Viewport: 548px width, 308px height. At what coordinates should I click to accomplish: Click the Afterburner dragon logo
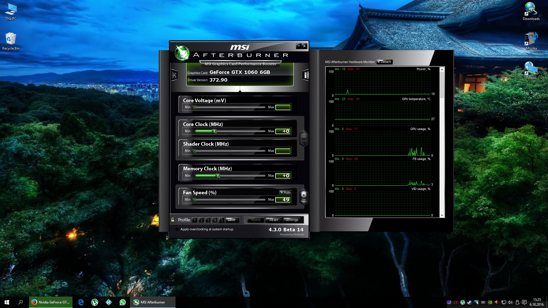[x=182, y=53]
